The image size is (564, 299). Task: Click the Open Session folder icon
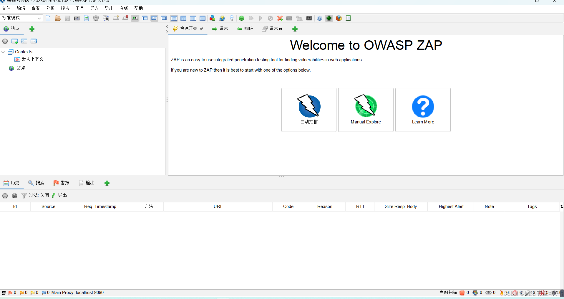pyautogui.click(x=58, y=18)
